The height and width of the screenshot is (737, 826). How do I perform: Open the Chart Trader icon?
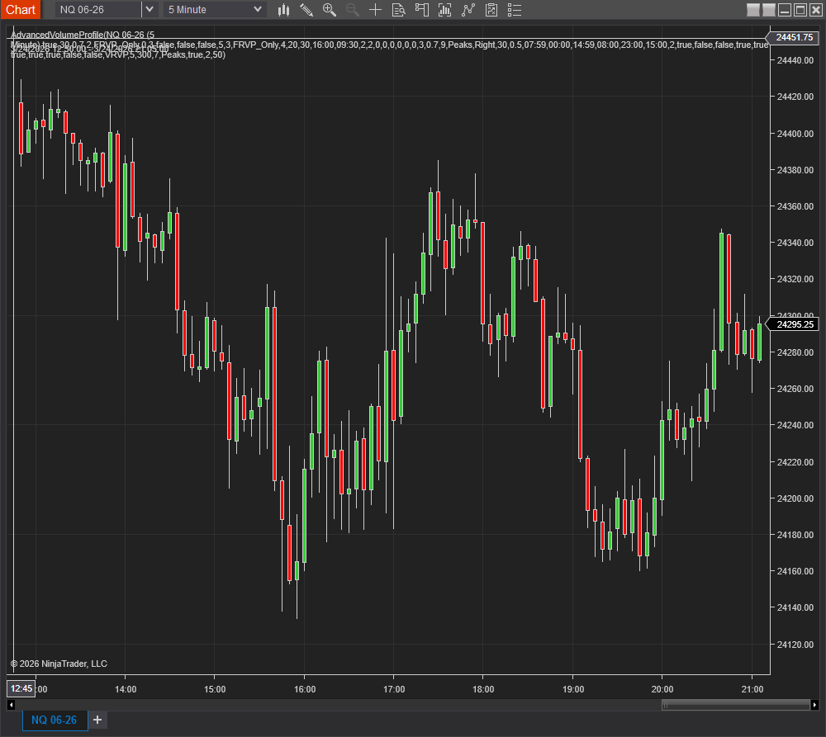coord(421,9)
